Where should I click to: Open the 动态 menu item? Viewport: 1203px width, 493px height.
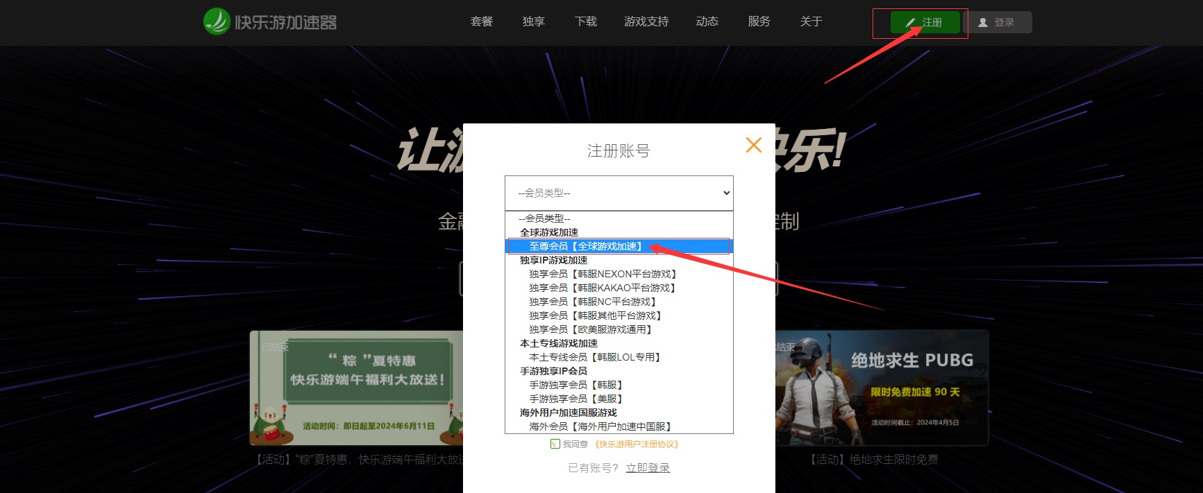click(x=707, y=21)
